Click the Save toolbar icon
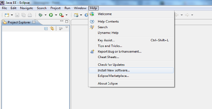The height and width of the screenshot is (109, 212). point(17,15)
